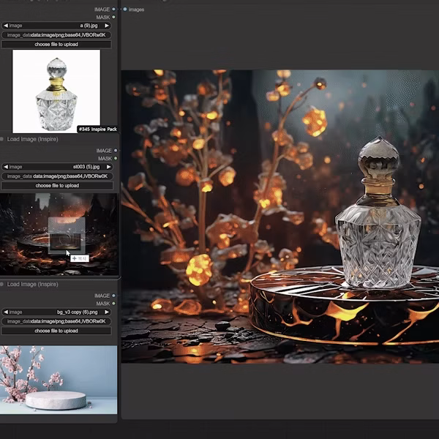Screen dimensions: 439x439
Task: Select previous image on the st003 (5).jpg selector
Action: (x=6, y=167)
